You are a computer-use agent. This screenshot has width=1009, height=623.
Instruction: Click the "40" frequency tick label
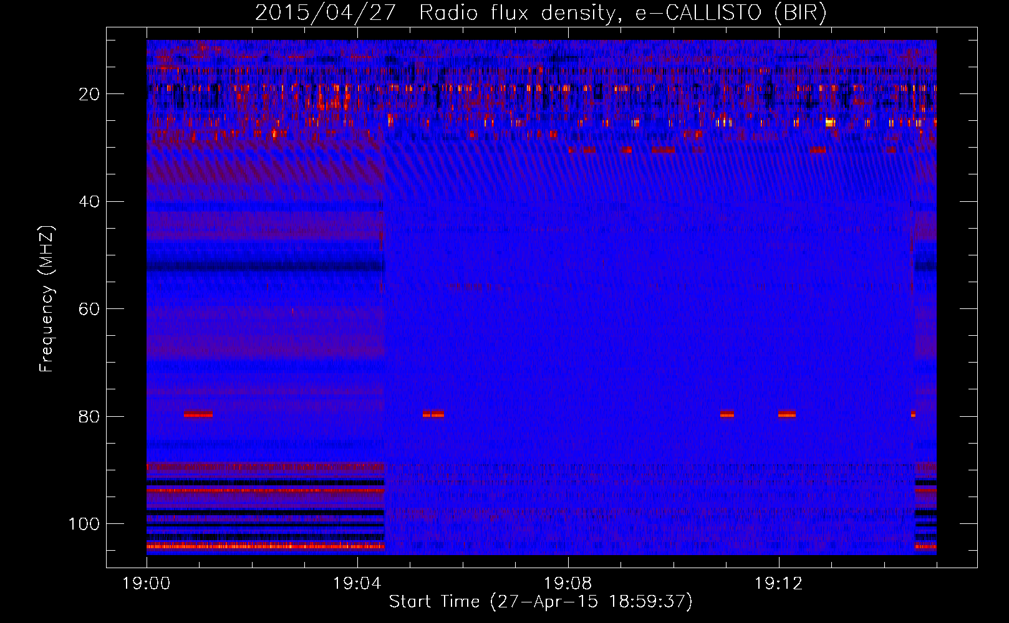click(89, 202)
